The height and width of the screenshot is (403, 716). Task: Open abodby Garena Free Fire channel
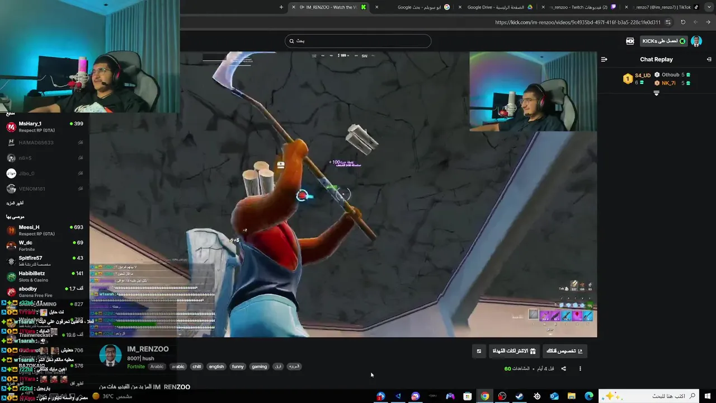pyautogui.click(x=45, y=292)
